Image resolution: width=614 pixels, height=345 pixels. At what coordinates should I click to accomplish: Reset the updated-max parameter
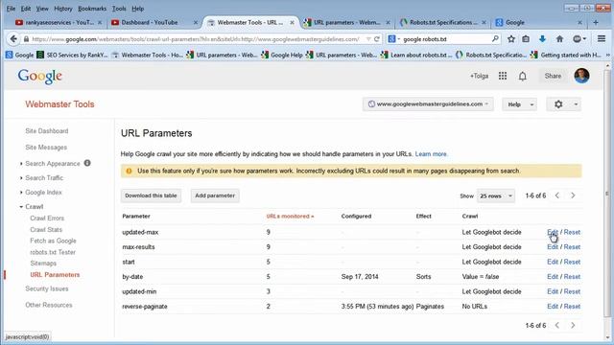(x=572, y=232)
